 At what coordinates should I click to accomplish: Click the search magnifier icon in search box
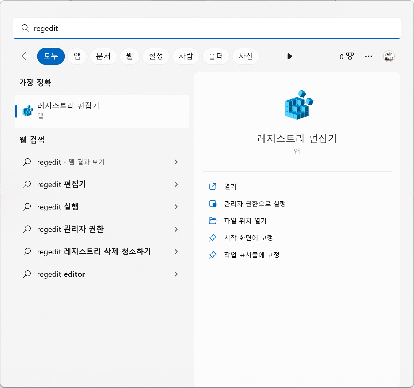pyautogui.click(x=25, y=28)
